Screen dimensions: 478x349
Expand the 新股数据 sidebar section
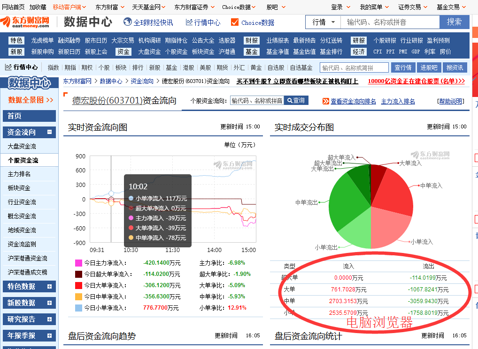click(x=49, y=303)
